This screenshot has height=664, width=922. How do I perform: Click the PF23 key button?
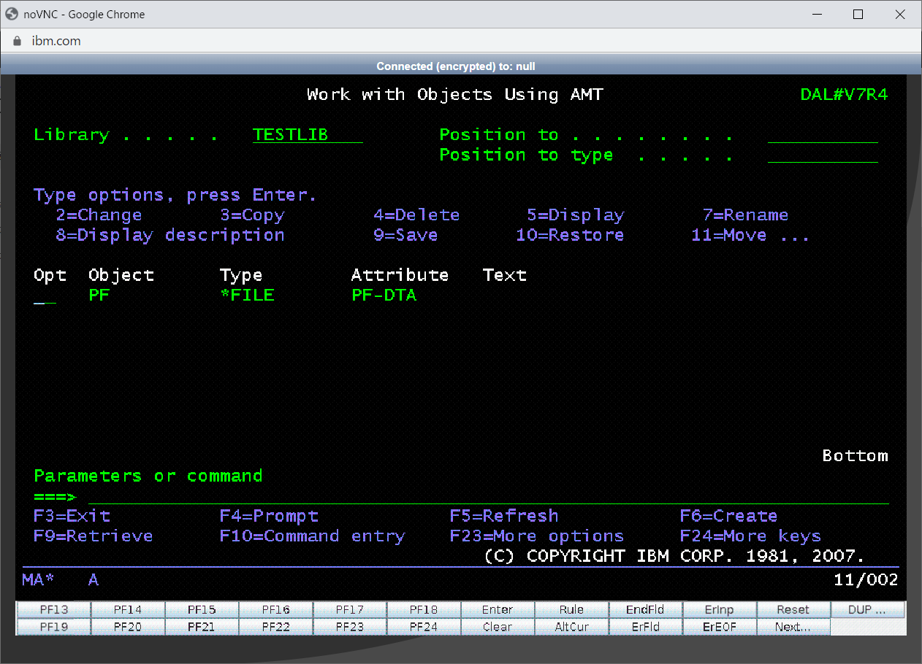click(x=350, y=627)
